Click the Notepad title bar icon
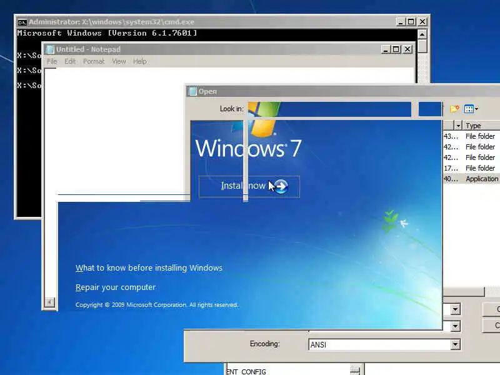Viewport: 500px width, 375px height. [50, 49]
